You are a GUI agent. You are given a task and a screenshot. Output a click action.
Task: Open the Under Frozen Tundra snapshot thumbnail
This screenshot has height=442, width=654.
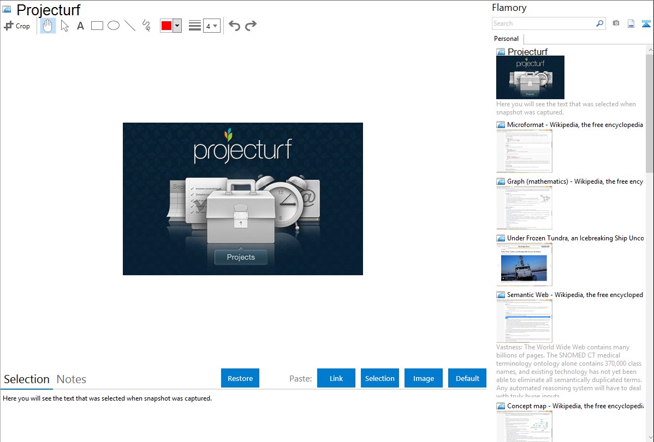(524, 264)
